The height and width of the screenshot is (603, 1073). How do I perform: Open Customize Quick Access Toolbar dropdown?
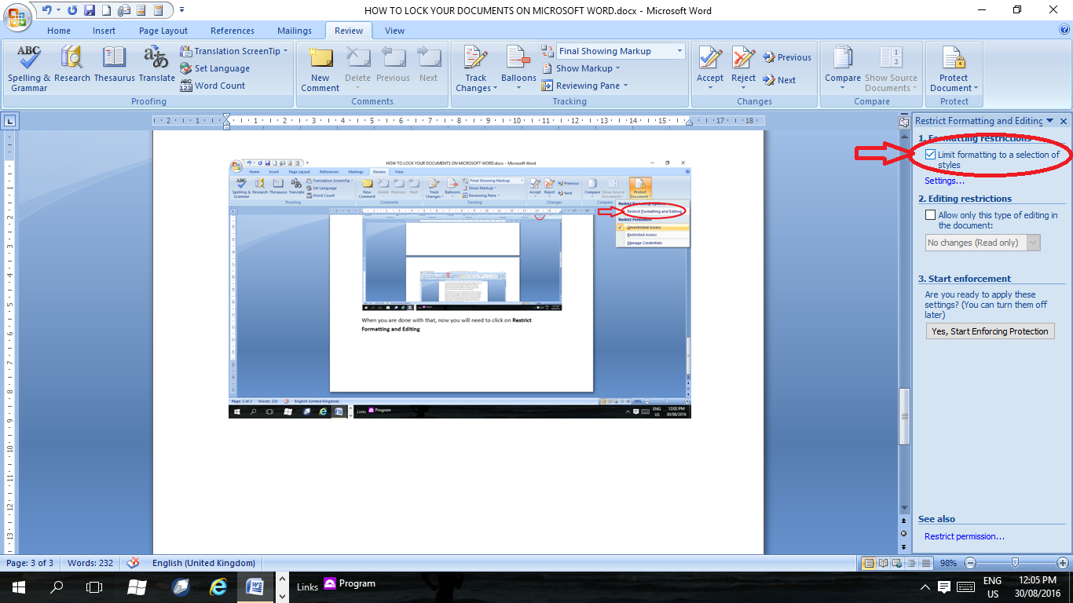click(182, 10)
